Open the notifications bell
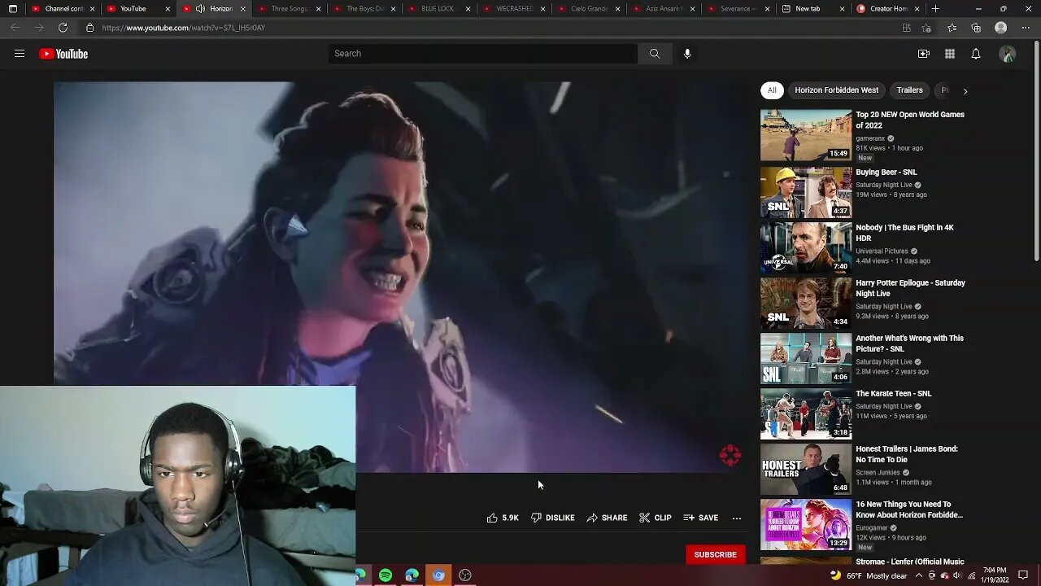Screen dimensions: 1041x586 tap(975, 54)
